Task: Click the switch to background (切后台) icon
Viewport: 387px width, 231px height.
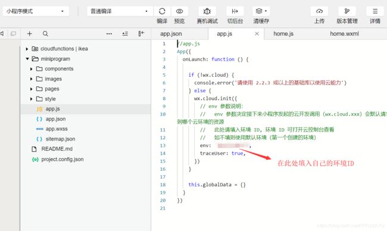Action: click(x=235, y=11)
